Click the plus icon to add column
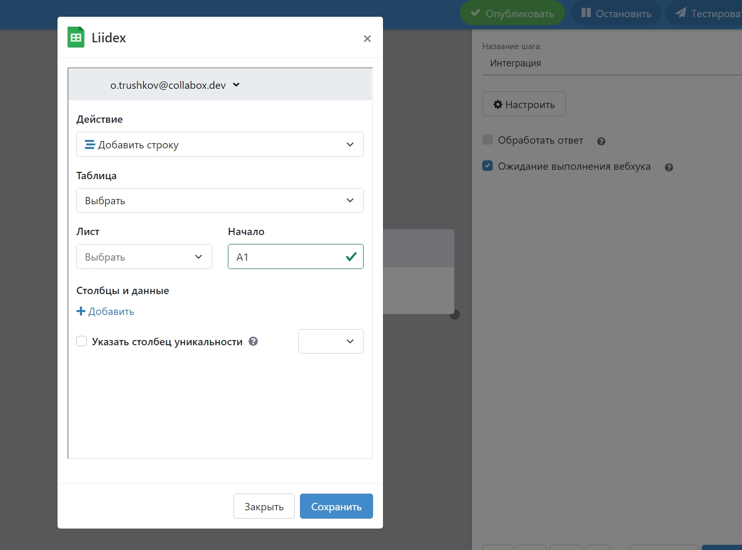742x550 pixels. point(81,311)
